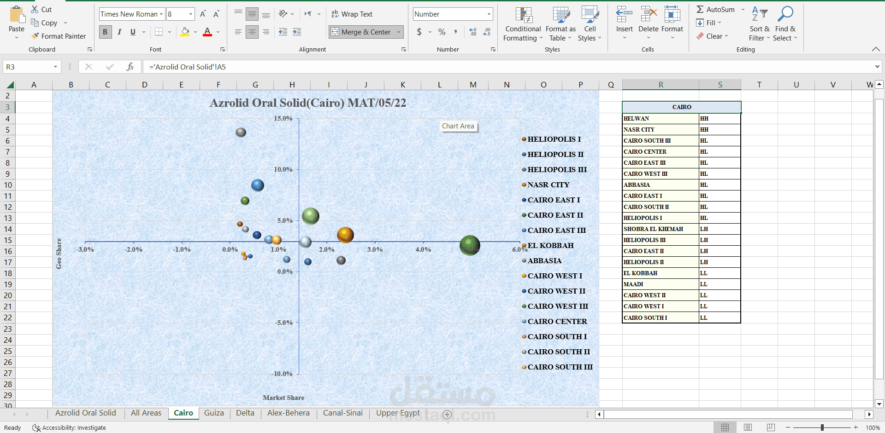Viewport: 885px width, 433px height.
Task: Click the Copy icon in Clipboard group
Action: (x=35, y=23)
